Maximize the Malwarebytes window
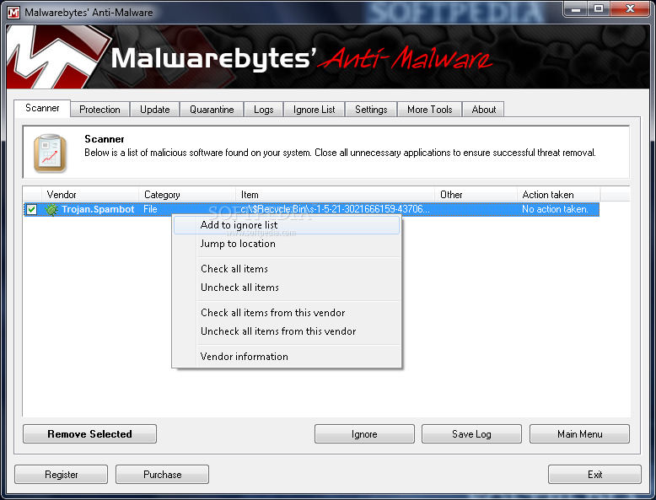This screenshot has height=500, width=656. (599, 8)
